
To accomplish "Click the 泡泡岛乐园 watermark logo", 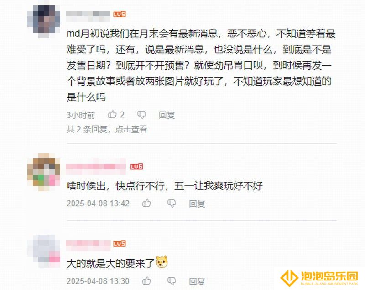I will pos(319,278).
